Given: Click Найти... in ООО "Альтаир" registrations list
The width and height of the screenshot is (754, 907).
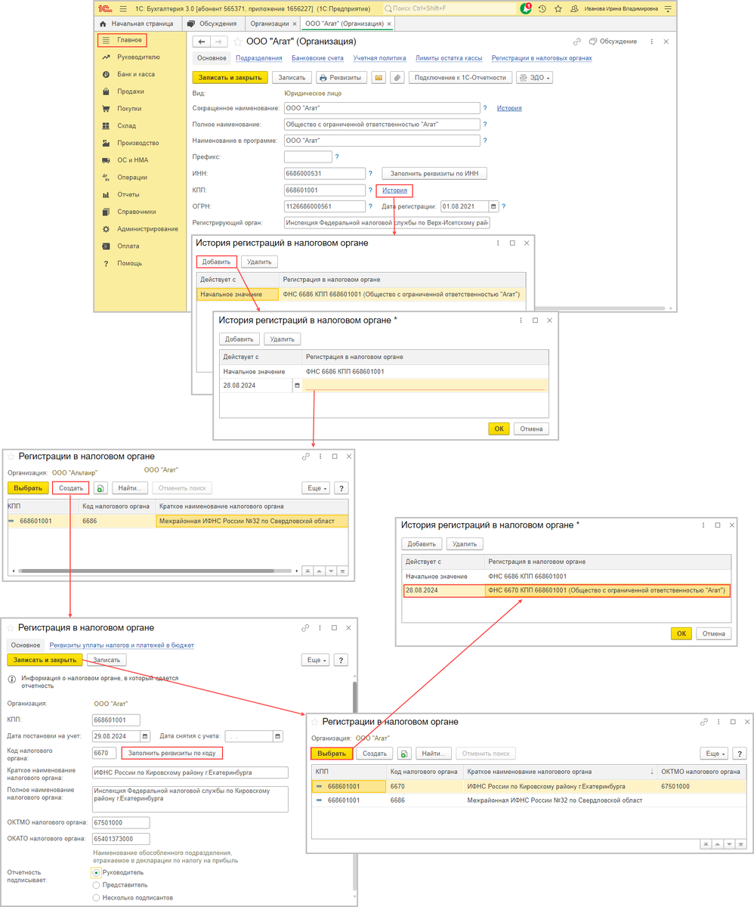Looking at the screenshot, I should click(x=130, y=488).
